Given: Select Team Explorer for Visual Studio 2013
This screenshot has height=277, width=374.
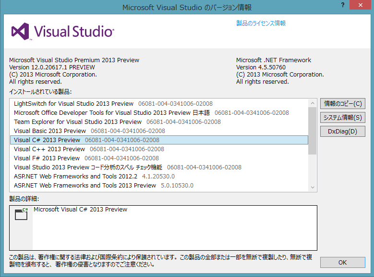Looking at the screenshot, I should pos(77,122).
